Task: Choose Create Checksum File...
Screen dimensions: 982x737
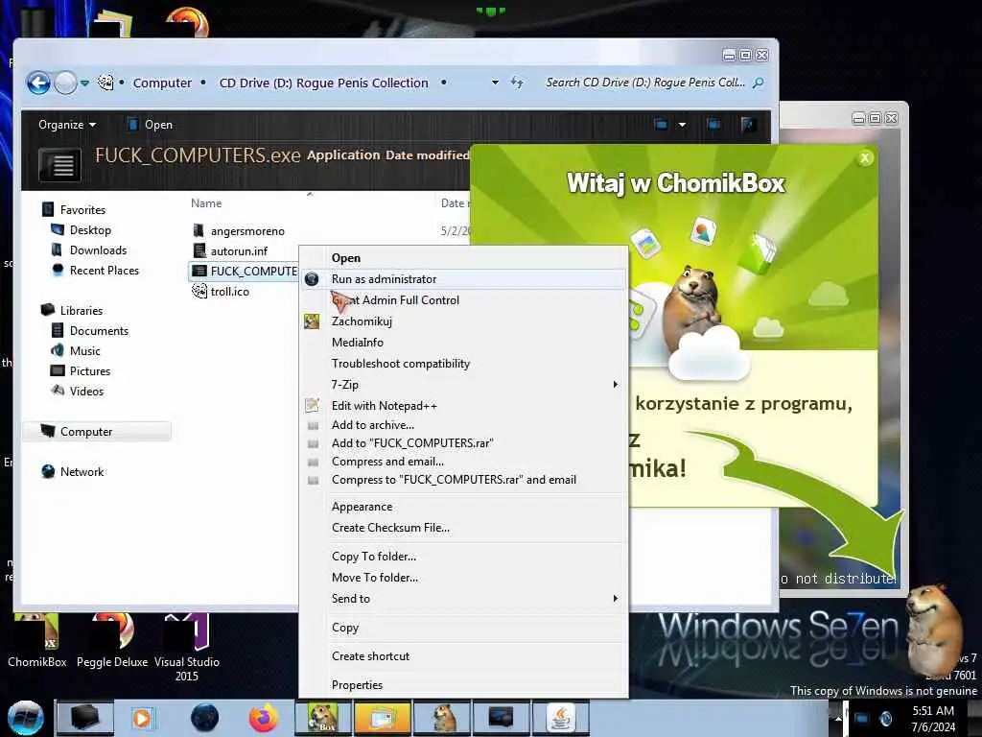Action: tap(463, 528)
